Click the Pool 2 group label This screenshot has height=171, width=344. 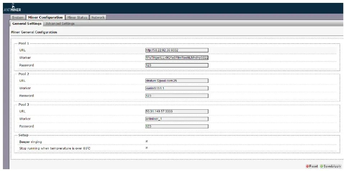[24, 74]
